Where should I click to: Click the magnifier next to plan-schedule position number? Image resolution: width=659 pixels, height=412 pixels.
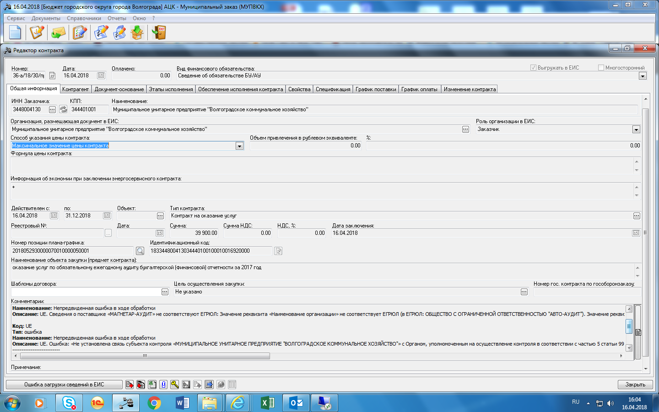click(x=140, y=251)
